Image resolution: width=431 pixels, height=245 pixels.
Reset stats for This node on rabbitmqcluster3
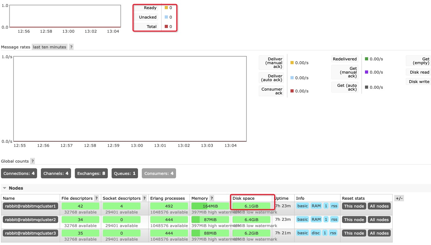click(x=354, y=233)
